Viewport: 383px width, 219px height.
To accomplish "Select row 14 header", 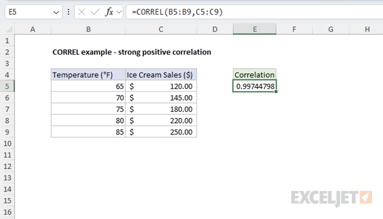I will click(x=7, y=189).
